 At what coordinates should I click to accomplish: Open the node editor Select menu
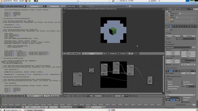coord(75,96)
